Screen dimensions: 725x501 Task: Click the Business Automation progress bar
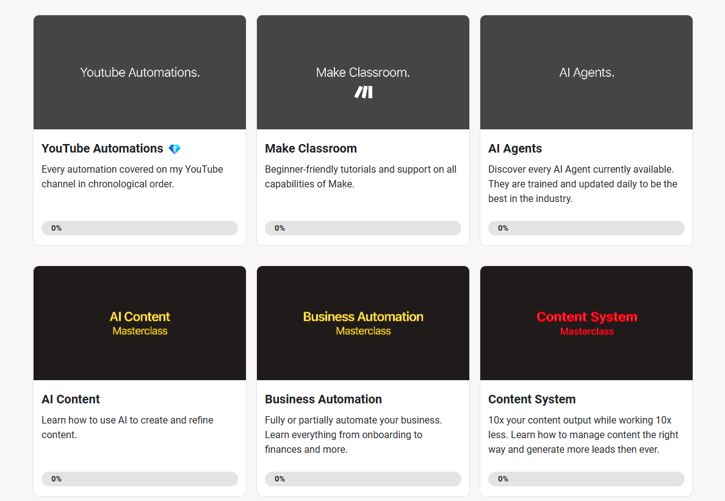pos(363,479)
